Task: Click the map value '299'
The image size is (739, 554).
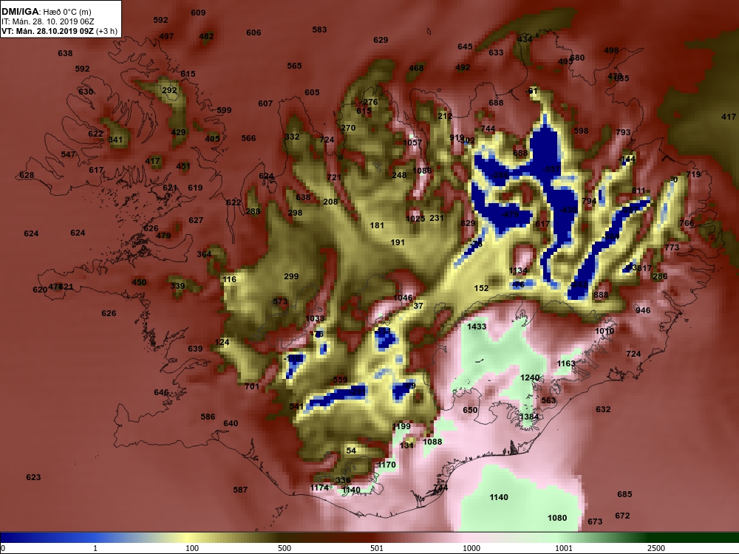Action: pyautogui.click(x=291, y=276)
